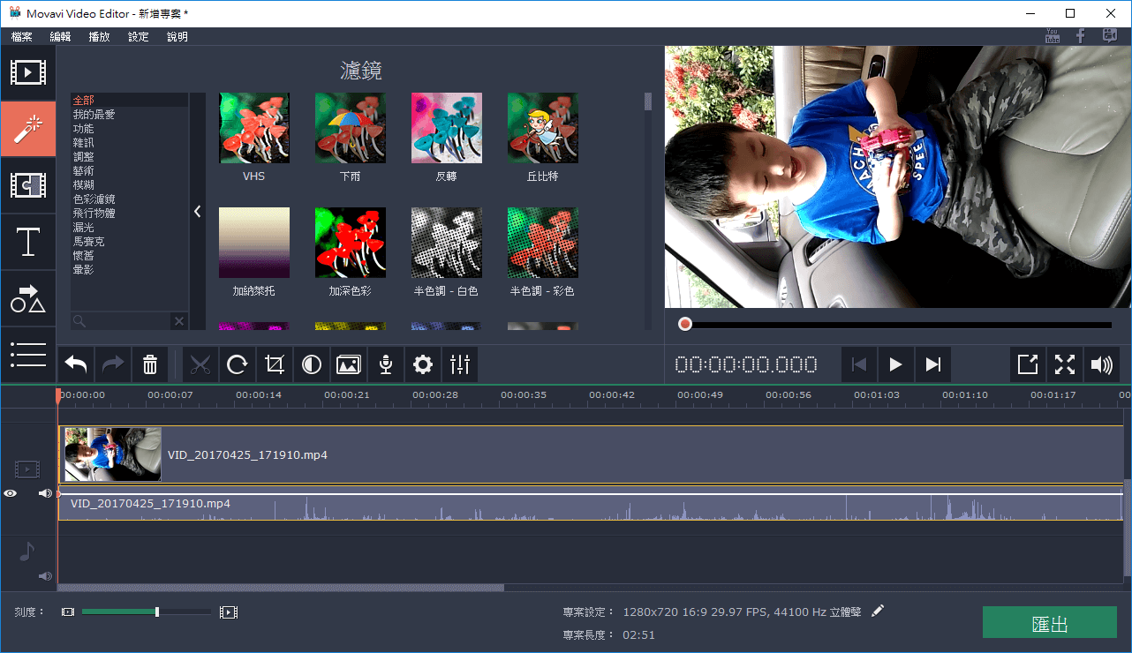The height and width of the screenshot is (653, 1132).
Task: Open the 播放 menu
Action: point(98,36)
